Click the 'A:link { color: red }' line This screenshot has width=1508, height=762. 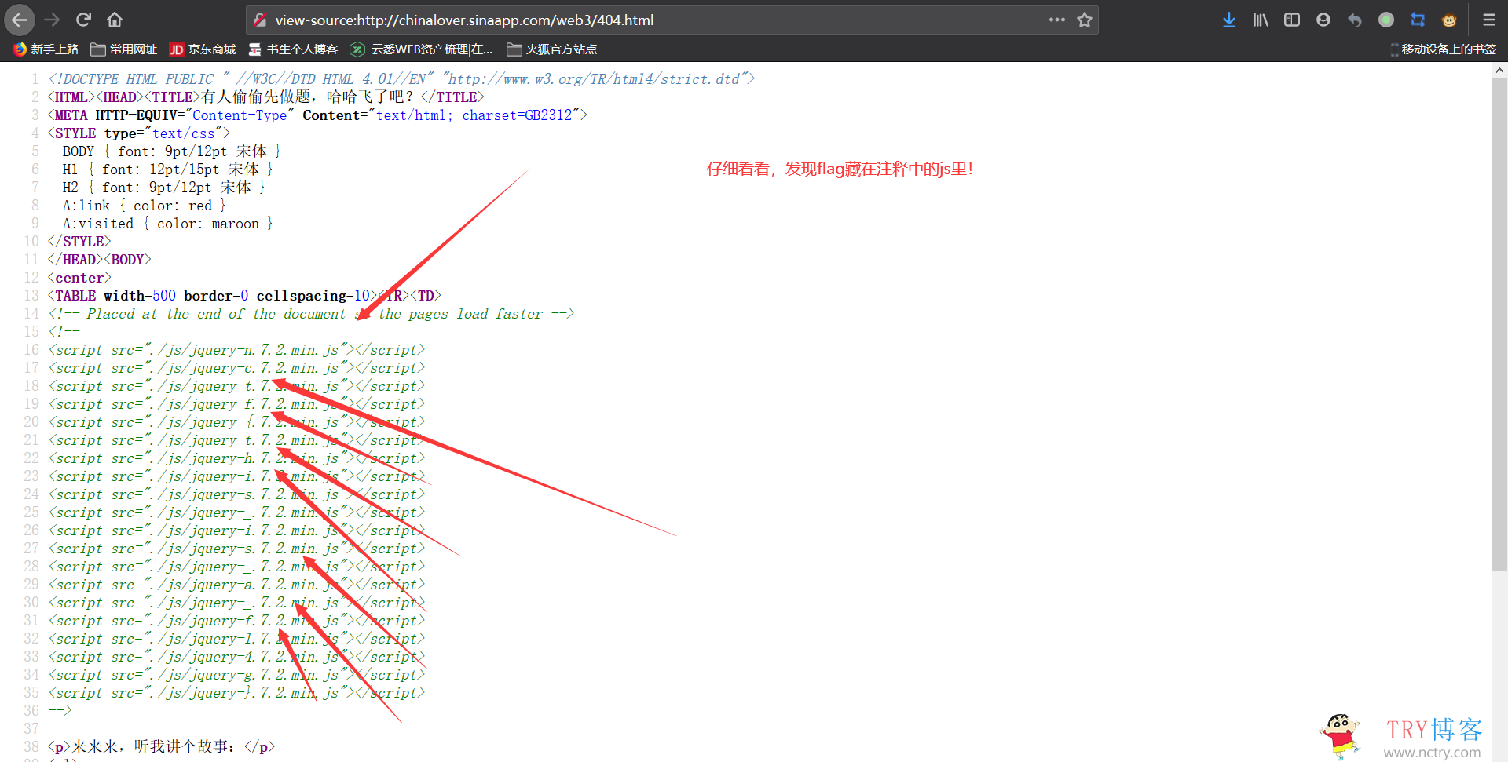pyautogui.click(x=145, y=206)
